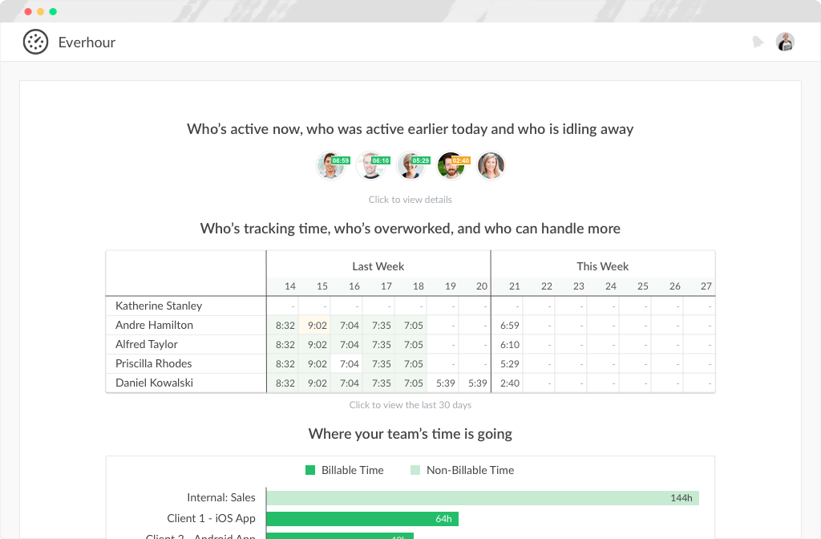Open the notifications bell icon
Image resolution: width=821 pixels, height=539 pixels.
pos(758,42)
